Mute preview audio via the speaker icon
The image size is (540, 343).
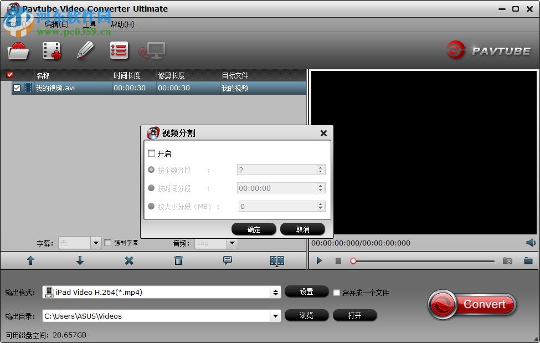tap(530, 243)
